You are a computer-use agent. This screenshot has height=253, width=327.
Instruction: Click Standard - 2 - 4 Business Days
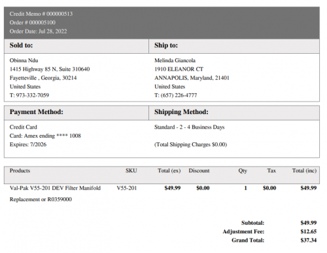pos(190,127)
